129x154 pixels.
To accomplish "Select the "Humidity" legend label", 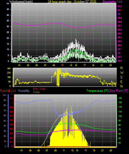I will (x=24, y=91).
